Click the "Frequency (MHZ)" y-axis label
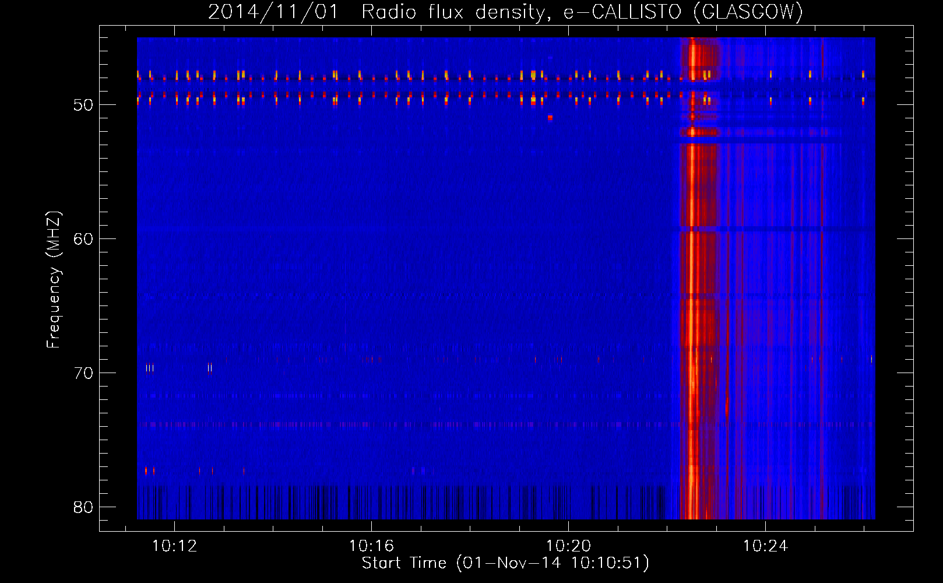The image size is (943, 583). tap(54, 280)
